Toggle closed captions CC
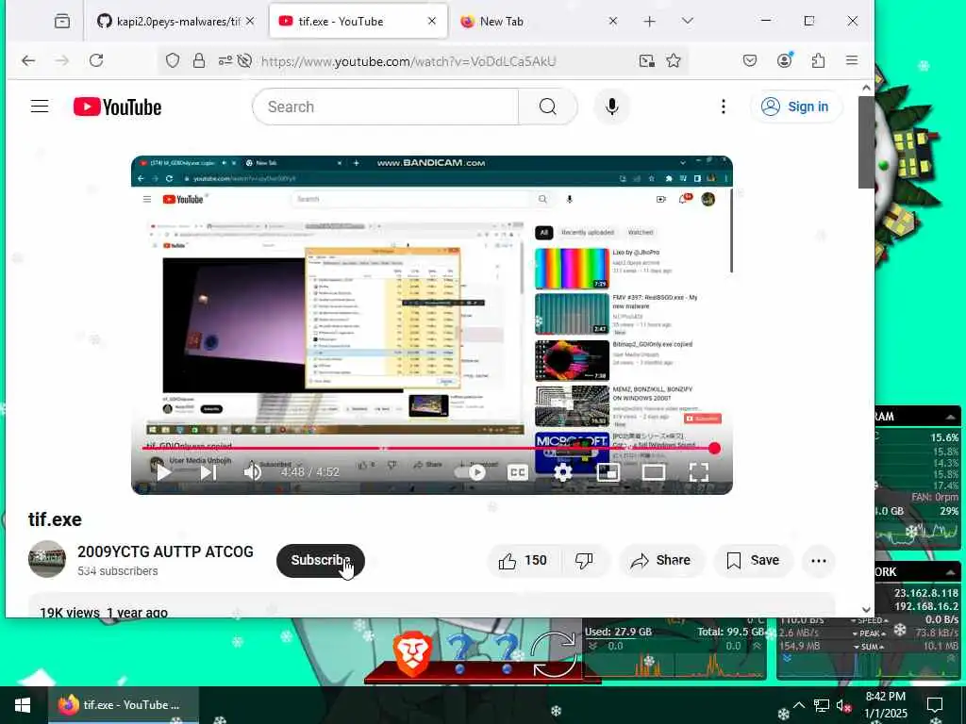This screenshot has width=966, height=724. tap(517, 473)
